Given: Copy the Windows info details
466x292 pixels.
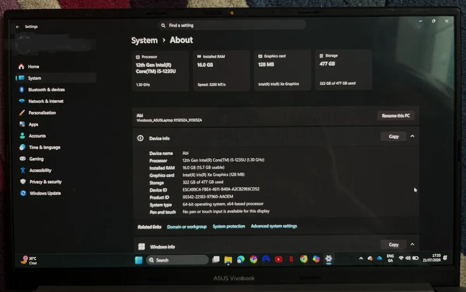Looking at the screenshot, I should coord(394,245).
